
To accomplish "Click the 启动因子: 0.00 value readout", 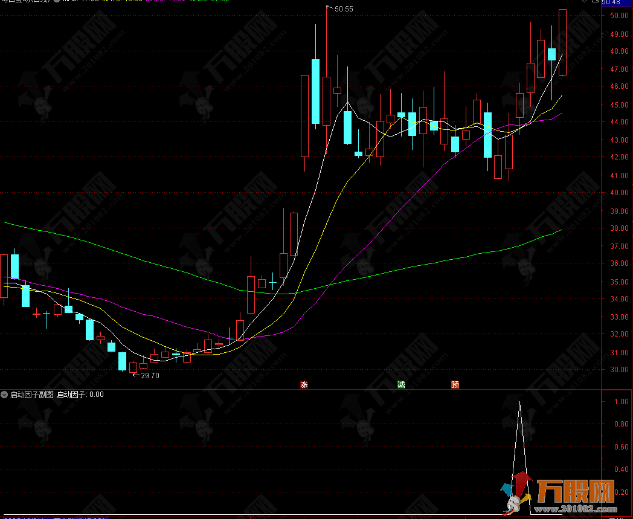I will coord(80,395).
